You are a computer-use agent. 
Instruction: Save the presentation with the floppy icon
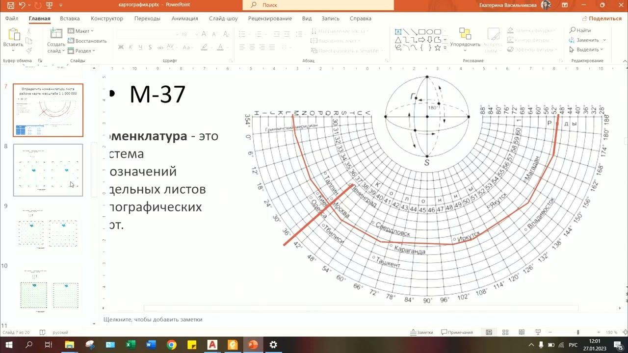(11, 5)
